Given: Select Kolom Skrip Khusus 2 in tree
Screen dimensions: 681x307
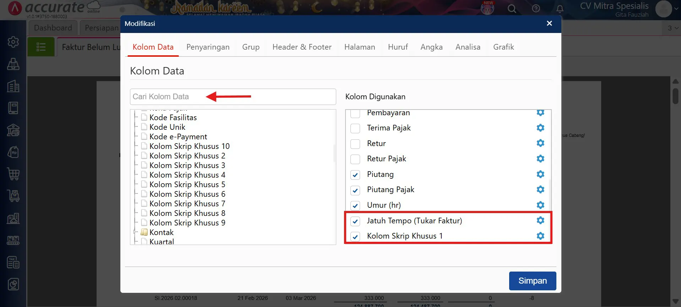Looking at the screenshot, I should (x=187, y=156).
